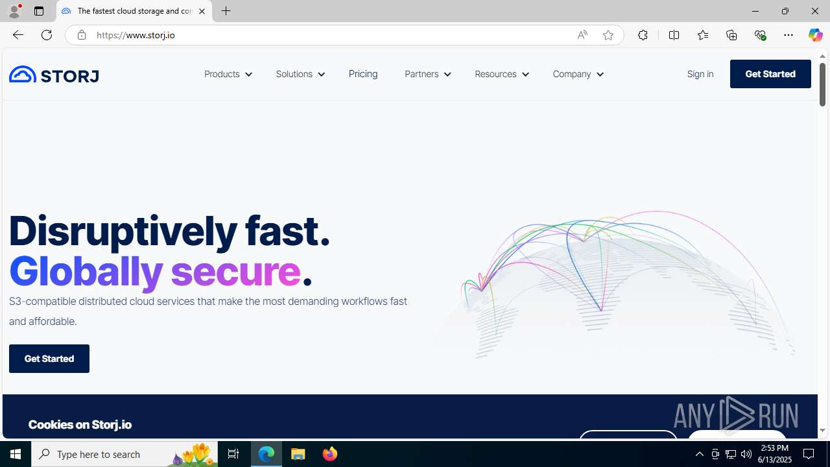Go back using the browser Back arrow

point(18,35)
